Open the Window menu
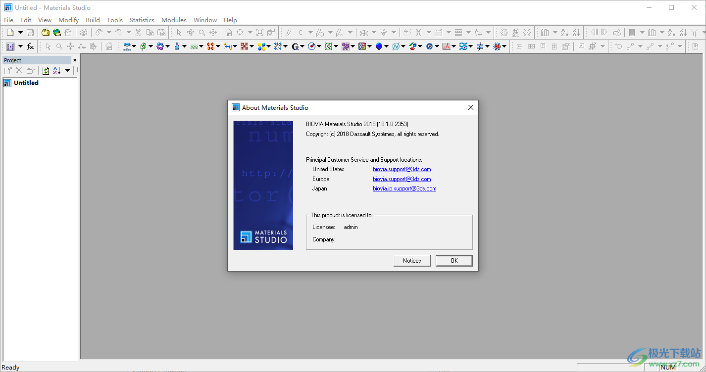The image size is (706, 372). 205,20
